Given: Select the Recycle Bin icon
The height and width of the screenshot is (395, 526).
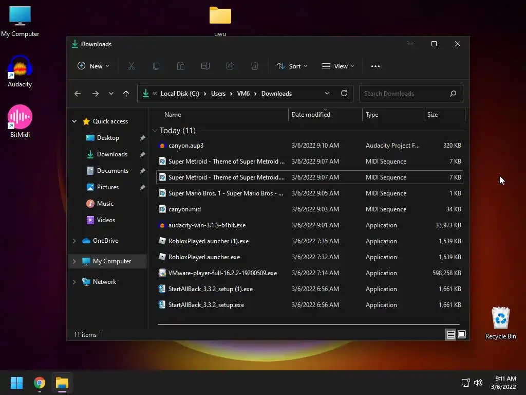Looking at the screenshot, I should (500, 323).
